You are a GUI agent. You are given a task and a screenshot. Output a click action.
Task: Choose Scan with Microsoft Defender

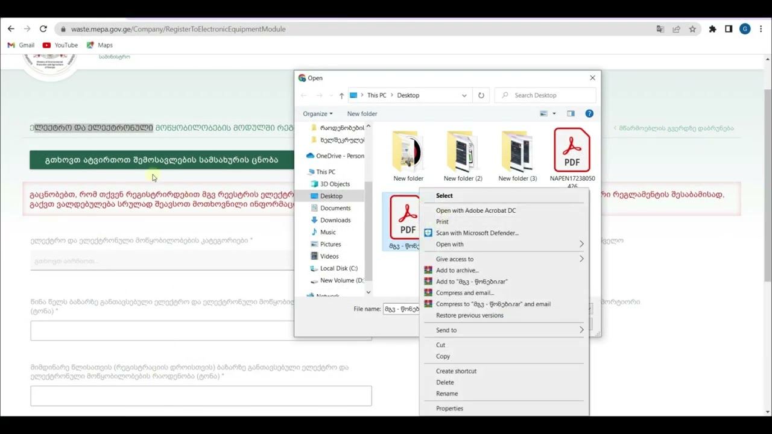(477, 233)
